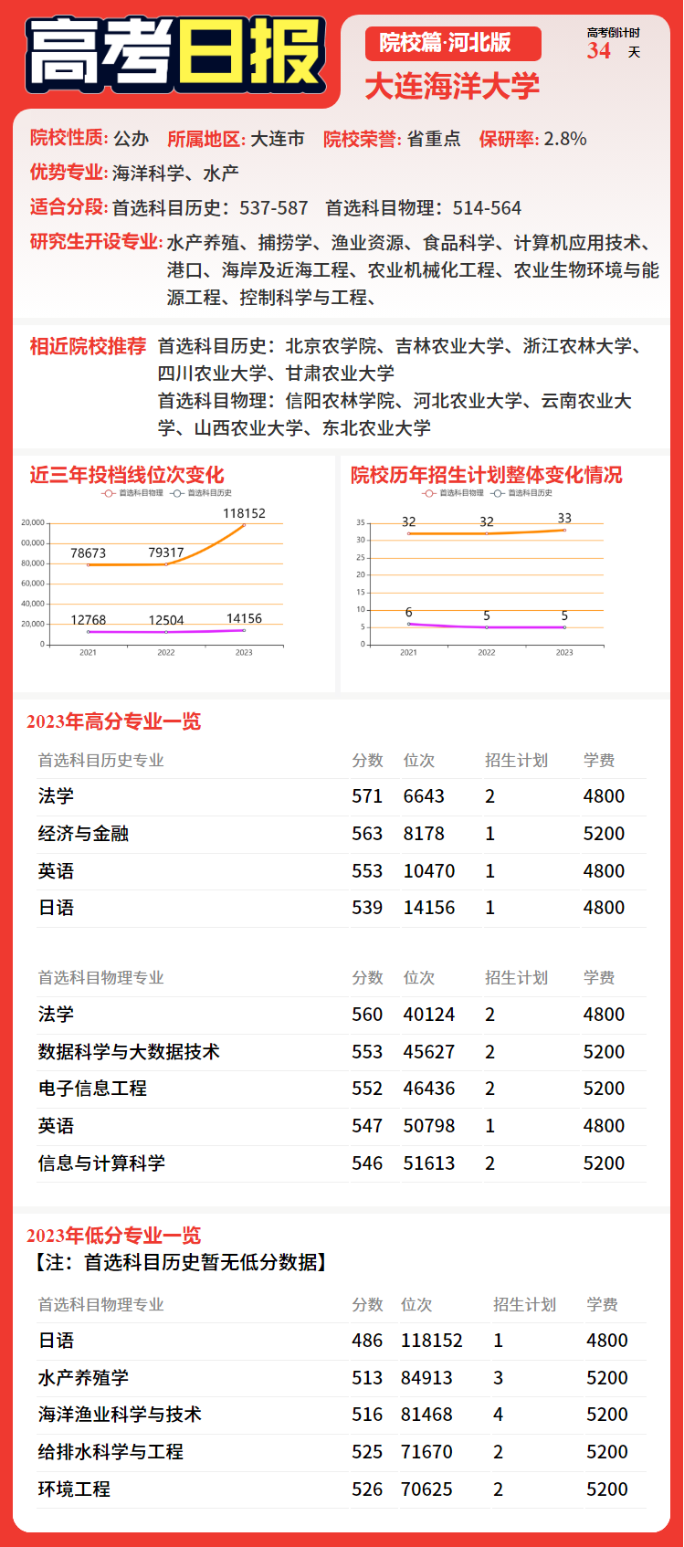Toggle 首选科目物理 legend in 招生计划 chart
Screen dimensions: 684x1547
[452, 493]
